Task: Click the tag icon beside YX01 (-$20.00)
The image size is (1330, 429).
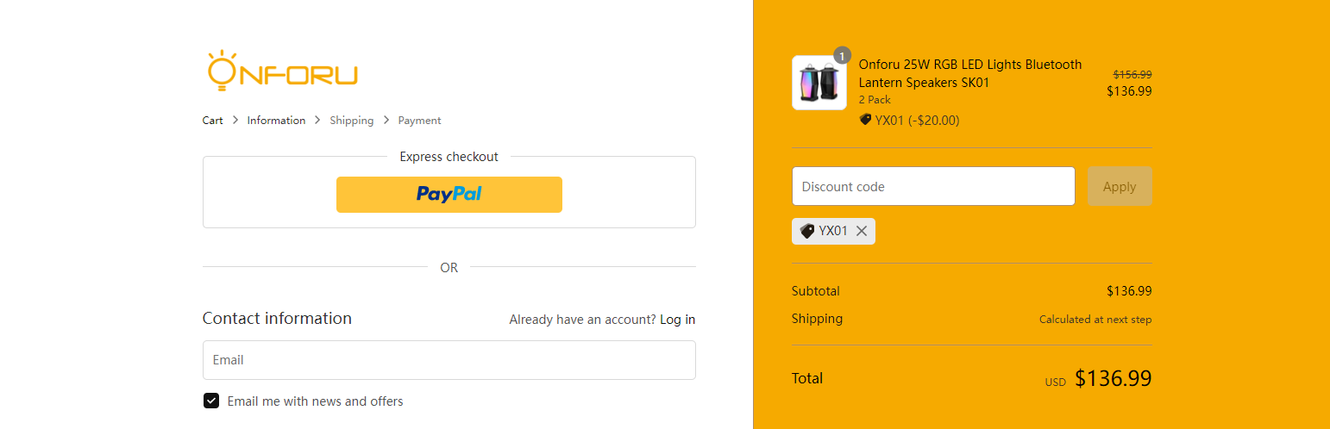Action: click(866, 120)
